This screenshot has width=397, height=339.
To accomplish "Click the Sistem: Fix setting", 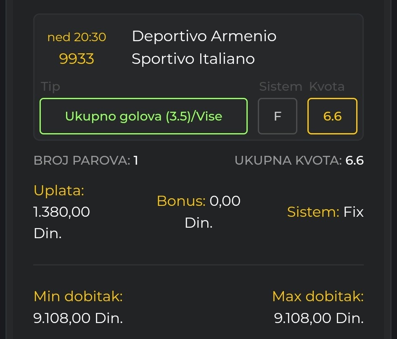I will [325, 212].
